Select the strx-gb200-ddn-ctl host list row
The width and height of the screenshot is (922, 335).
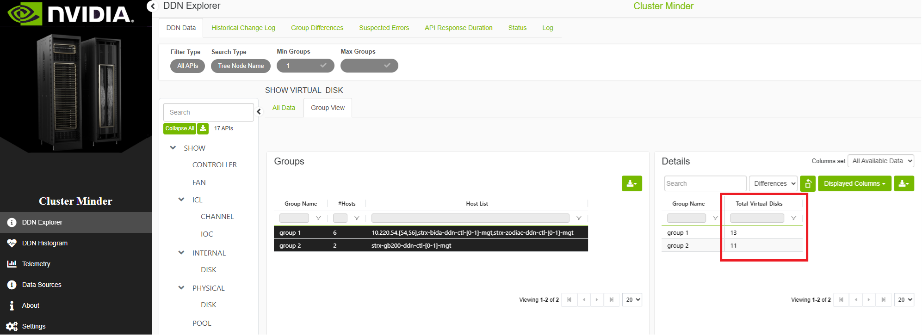tap(431, 245)
